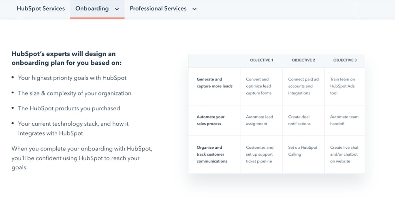395x209 pixels.
Task: Select the Onboarding tab label
Action: click(92, 8)
